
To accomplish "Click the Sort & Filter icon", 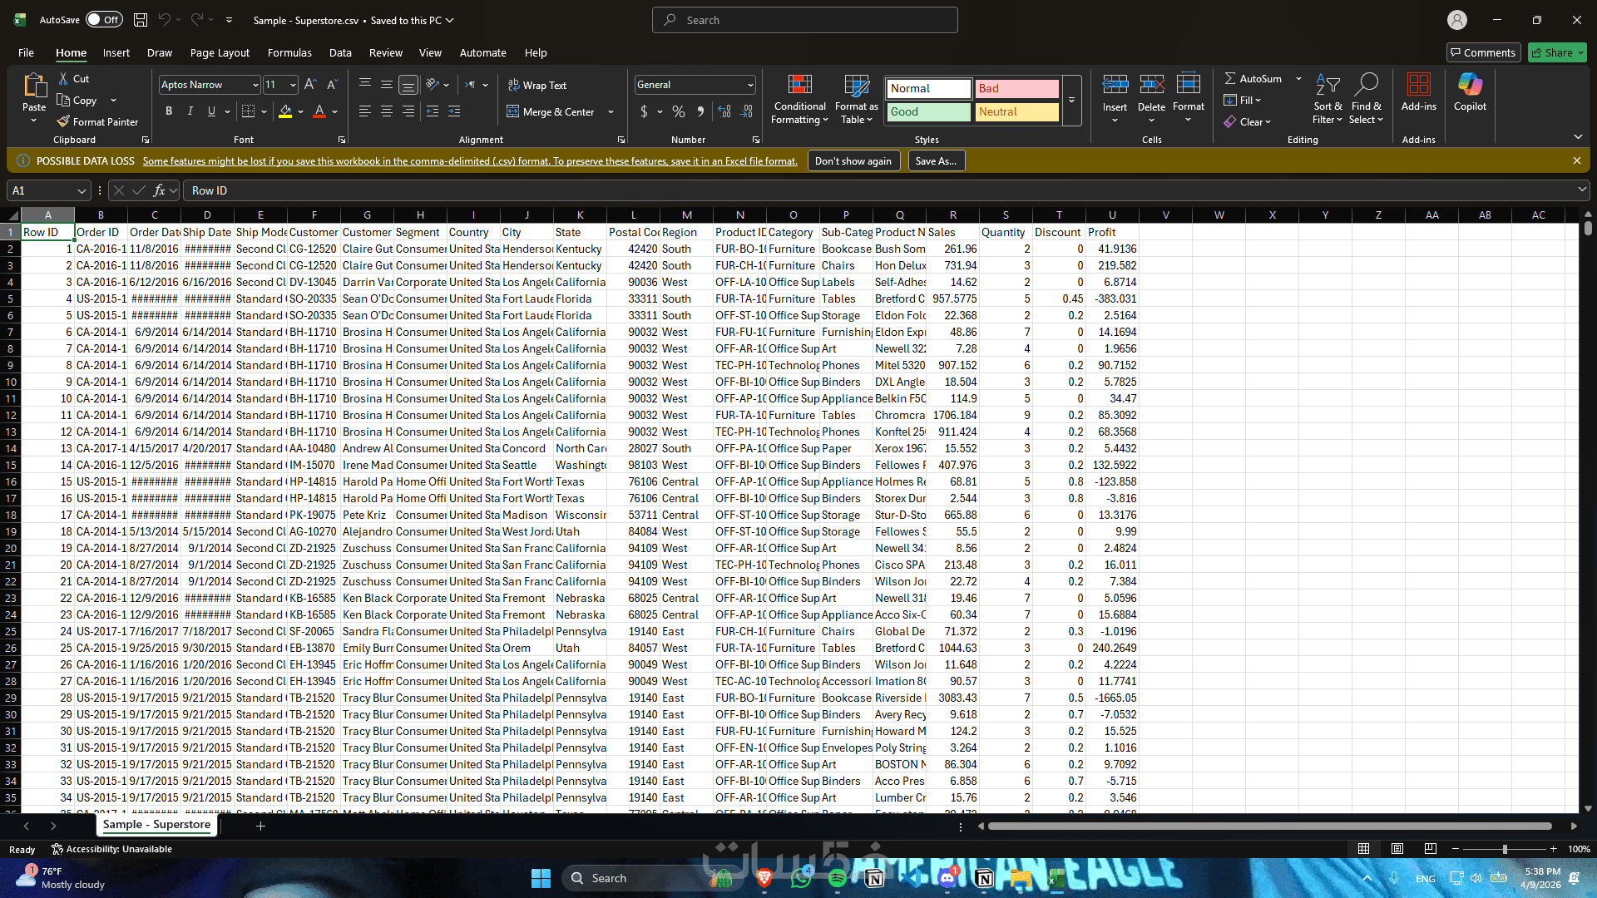I will [1328, 86].
